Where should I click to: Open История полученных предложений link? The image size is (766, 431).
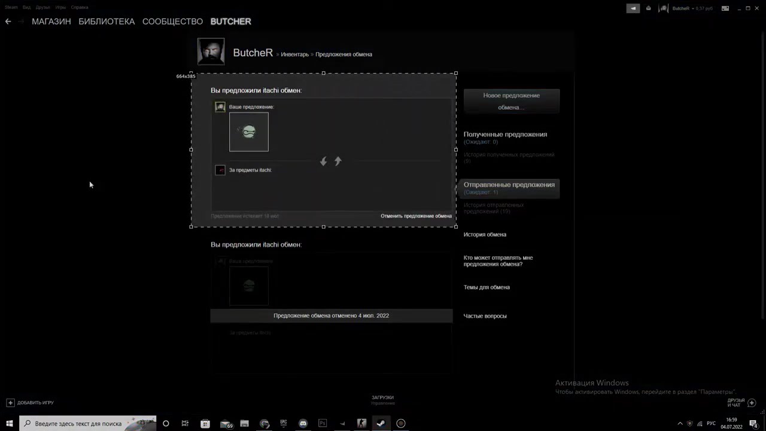click(x=509, y=157)
